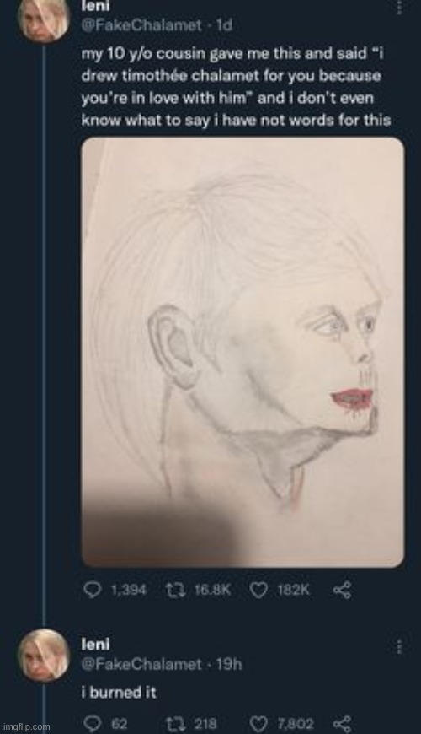
Task: Open leni's profile picture on first tweet
Action: tap(44, 19)
